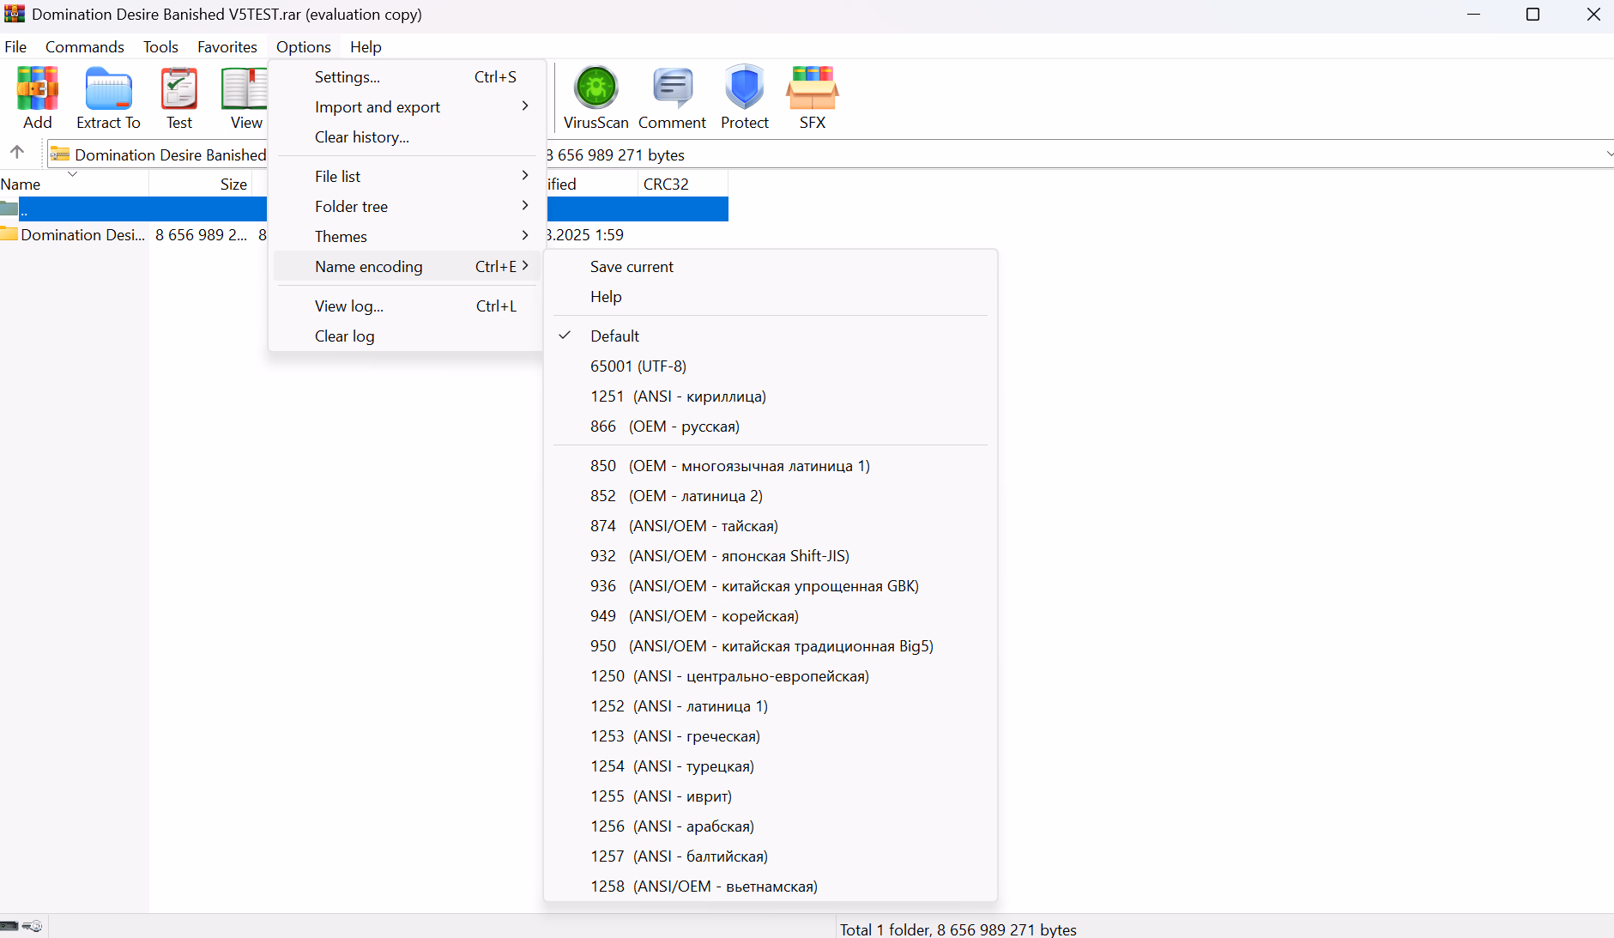Select the Domination Desi... folder in list
1614x938 pixels.
click(82, 235)
